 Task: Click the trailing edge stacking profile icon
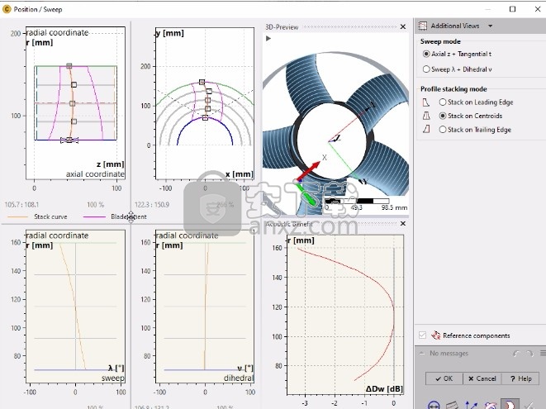(x=426, y=130)
